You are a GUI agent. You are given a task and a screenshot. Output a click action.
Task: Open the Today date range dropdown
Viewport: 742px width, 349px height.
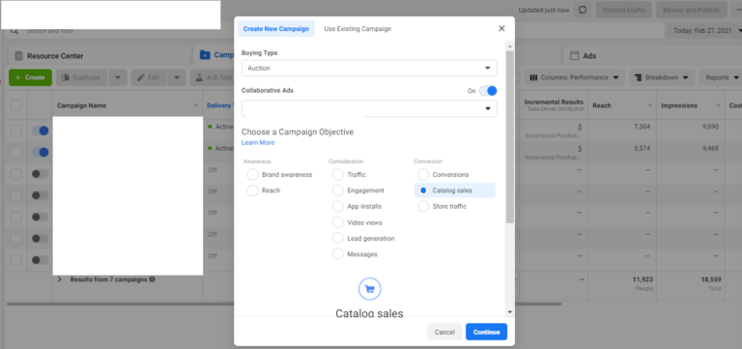[705, 31]
